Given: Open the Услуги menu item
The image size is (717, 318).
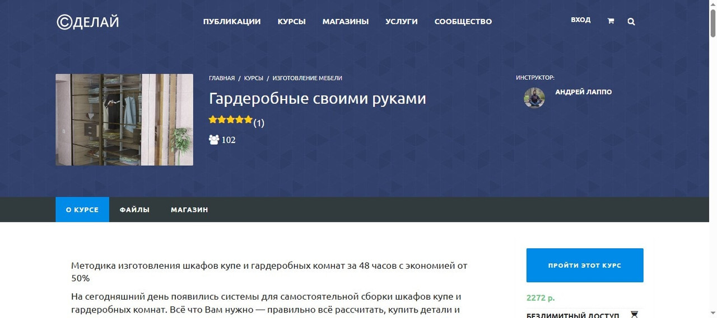Looking at the screenshot, I should (402, 22).
